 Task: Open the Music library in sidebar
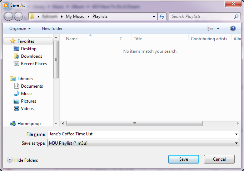pyautogui.click(x=26, y=94)
